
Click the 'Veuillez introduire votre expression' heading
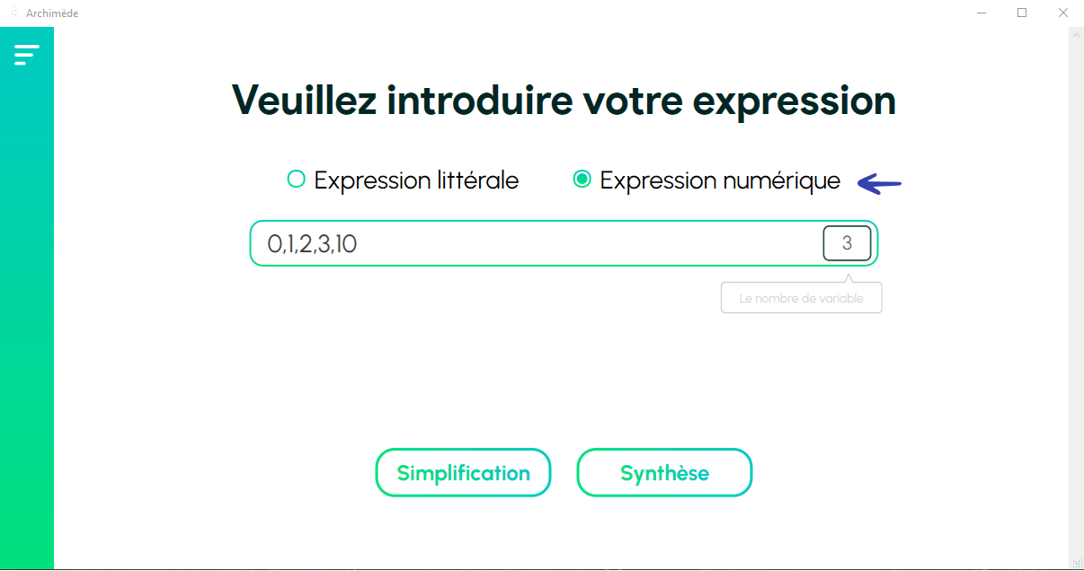pyautogui.click(x=564, y=100)
